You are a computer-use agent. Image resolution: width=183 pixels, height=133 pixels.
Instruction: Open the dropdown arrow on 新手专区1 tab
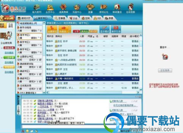pos(50,18)
